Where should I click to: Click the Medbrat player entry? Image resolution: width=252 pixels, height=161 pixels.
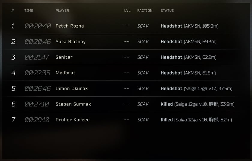[x=65, y=73]
